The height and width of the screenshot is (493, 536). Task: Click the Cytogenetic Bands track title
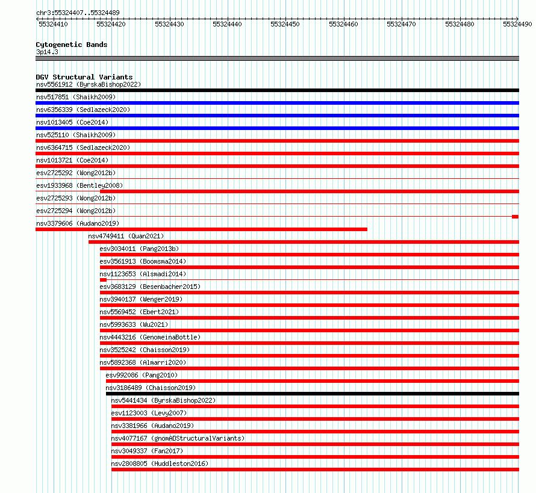[x=72, y=45]
